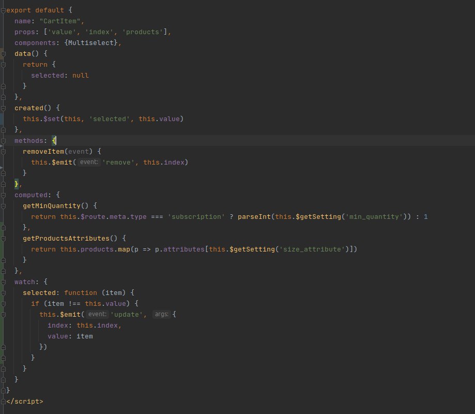Click the getMinQuantity method name
Viewport: 475px width, 414px height.
pos(52,205)
